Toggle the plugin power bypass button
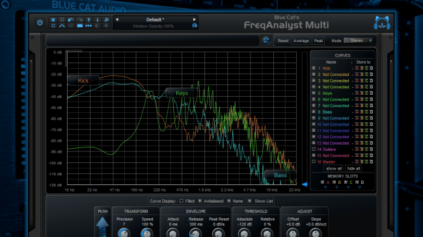The width and height of the screenshot is (423, 237). coord(40,23)
